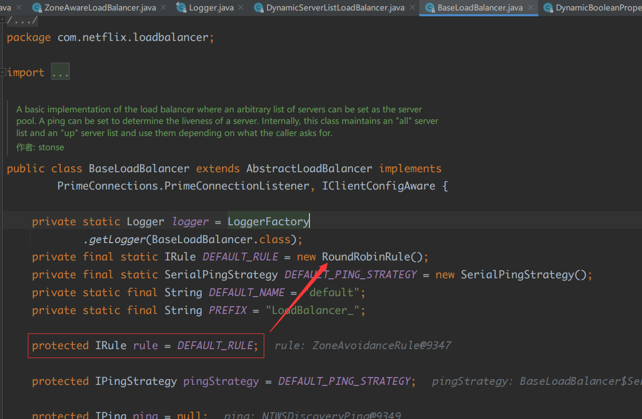
Task: Click inline hint 'ping: NIWSDiscoveryPing@9349'
Action: point(312,415)
